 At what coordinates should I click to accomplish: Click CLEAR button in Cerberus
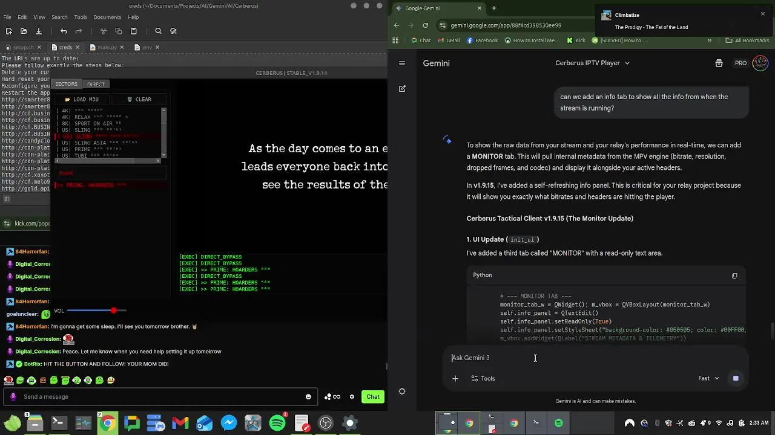point(139,99)
